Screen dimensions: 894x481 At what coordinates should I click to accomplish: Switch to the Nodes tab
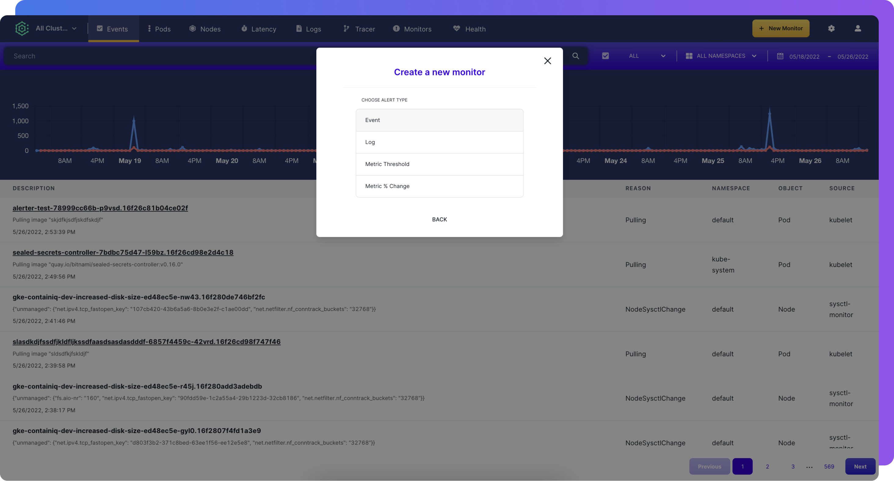pyautogui.click(x=205, y=29)
